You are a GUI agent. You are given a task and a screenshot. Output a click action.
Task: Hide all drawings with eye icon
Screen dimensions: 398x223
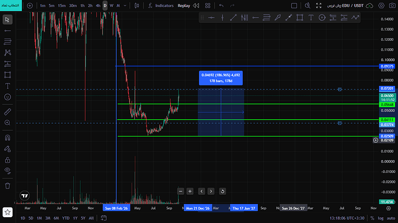click(x=7, y=171)
